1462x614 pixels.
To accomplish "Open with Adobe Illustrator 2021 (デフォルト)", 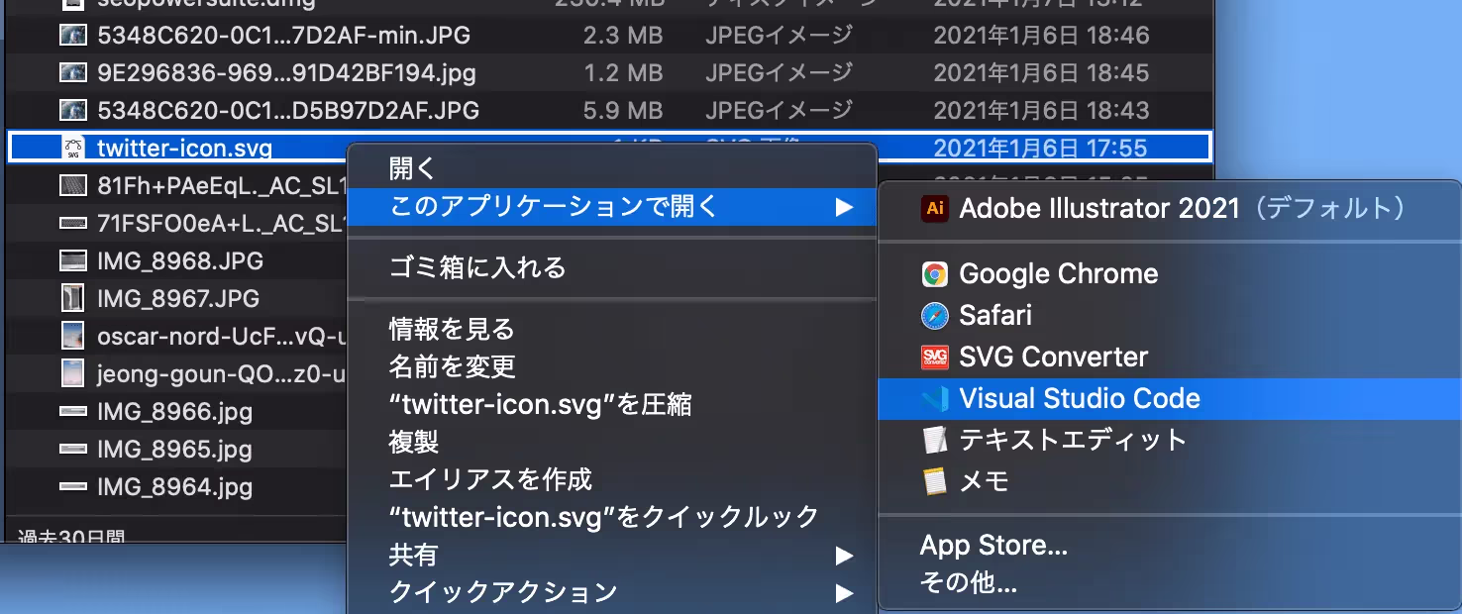I will pos(1169,208).
